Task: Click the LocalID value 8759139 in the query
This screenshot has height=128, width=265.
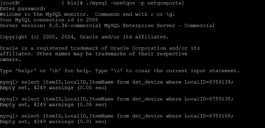Action: (222, 82)
